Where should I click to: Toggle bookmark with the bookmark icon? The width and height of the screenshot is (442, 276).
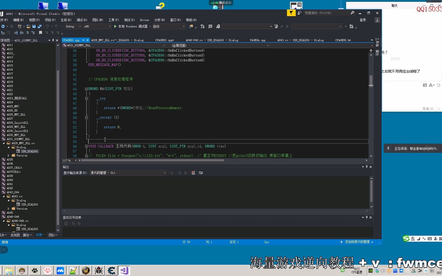[40, 33]
